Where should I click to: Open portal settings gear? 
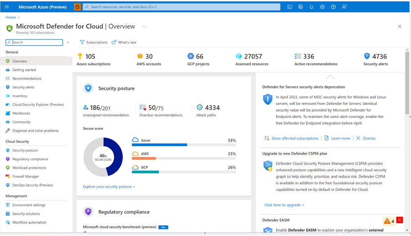[323, 7]
